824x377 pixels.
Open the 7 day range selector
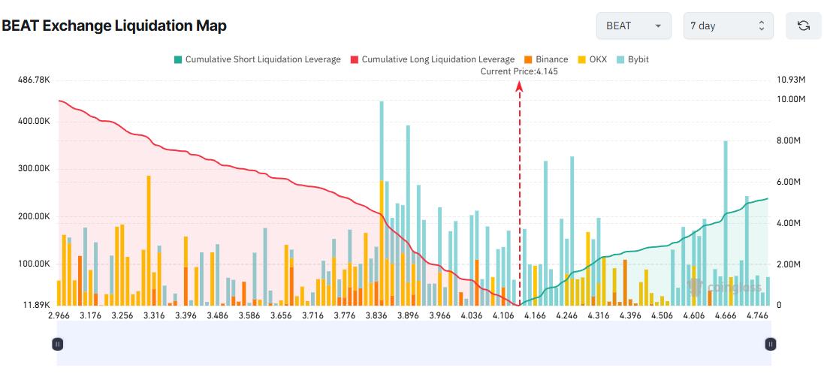pyautogui.click(x=728, y=26)
